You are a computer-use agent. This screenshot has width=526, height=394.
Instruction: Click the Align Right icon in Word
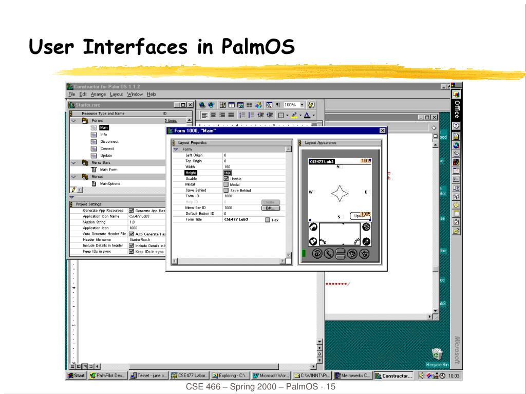pos(222,115)
